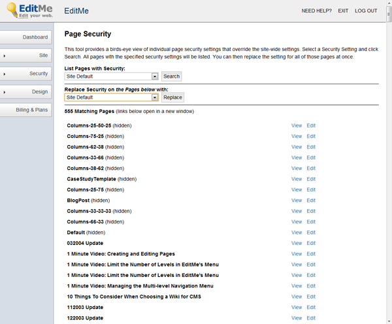Edit the Columns-66-33 page
This screenshot has height=324, width=392.
[311, 222]
